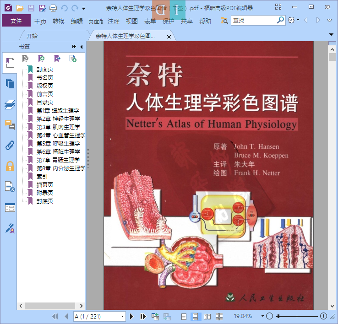Open file using folder icon in title bar
The height and width of the screenshot is (324, 338).
(x=20, y=8)
